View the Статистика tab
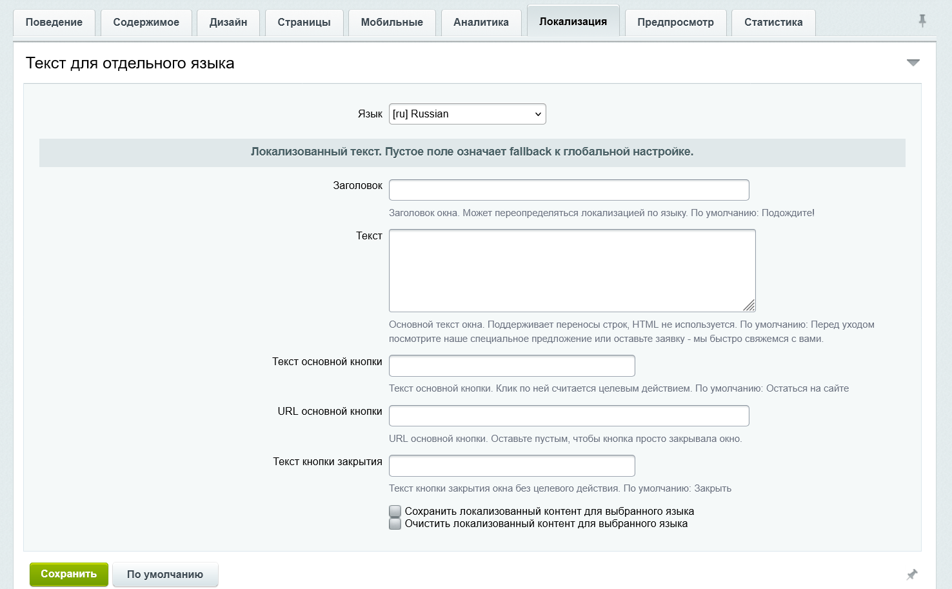 [773, 23]
